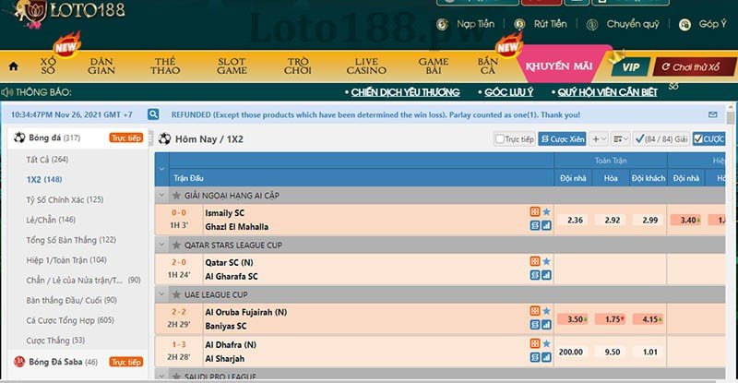The height and width of the screenshot is (383, 738).
Task: Open the plus sign dropdown in toolbar
Action: (x=599, y=139)
